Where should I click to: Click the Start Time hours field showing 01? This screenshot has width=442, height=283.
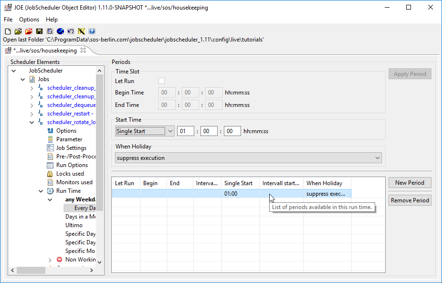tap(186, 131)
